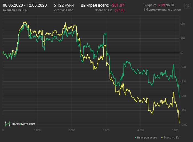Viewport: 193px width, 142px height.
Task: Click the 5 122 Руки hand count
Action: coord(64,5)
